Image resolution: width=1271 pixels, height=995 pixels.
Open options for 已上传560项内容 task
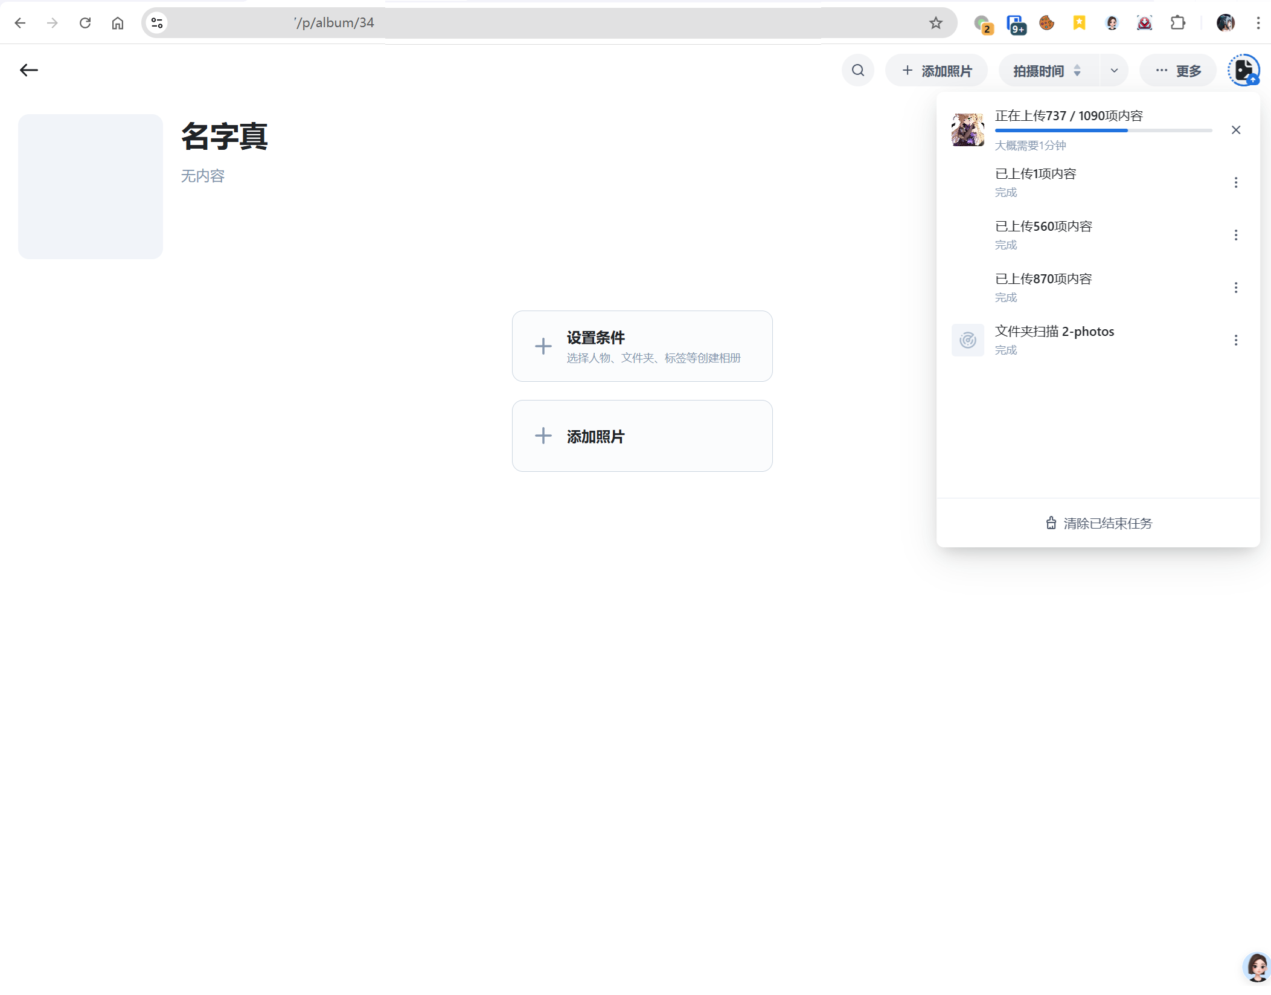pyautogui.click(x=1235, y=235)
